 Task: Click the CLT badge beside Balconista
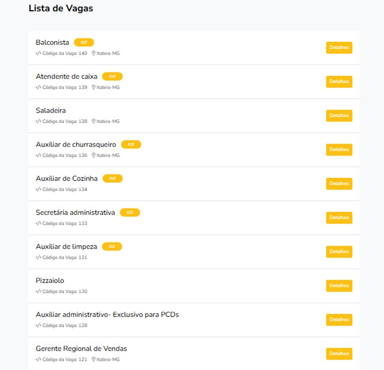coord(84,42)
